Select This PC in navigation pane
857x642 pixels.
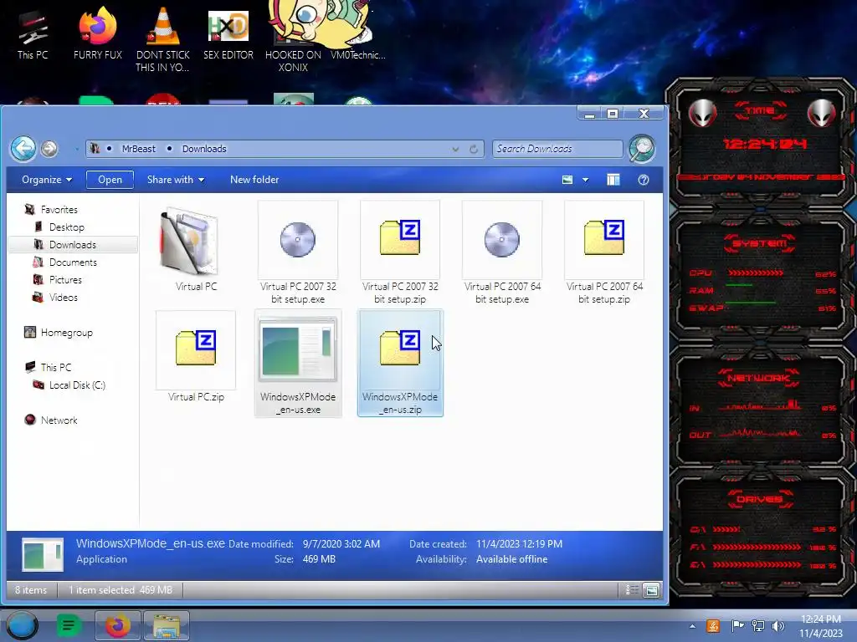coord(56,368)
